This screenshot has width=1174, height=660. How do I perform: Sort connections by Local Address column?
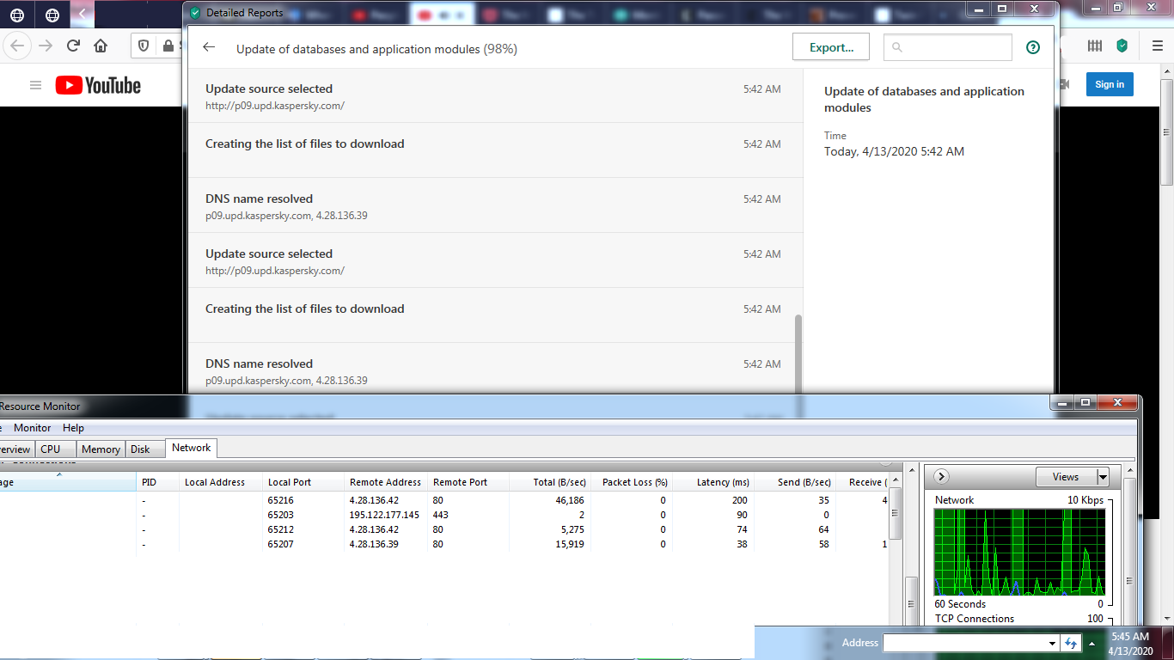(x=221, y=482)
